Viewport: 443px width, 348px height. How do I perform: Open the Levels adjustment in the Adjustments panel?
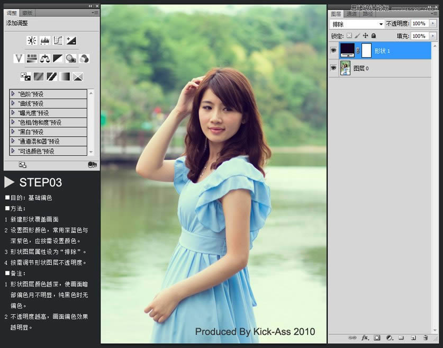[45, 40]
